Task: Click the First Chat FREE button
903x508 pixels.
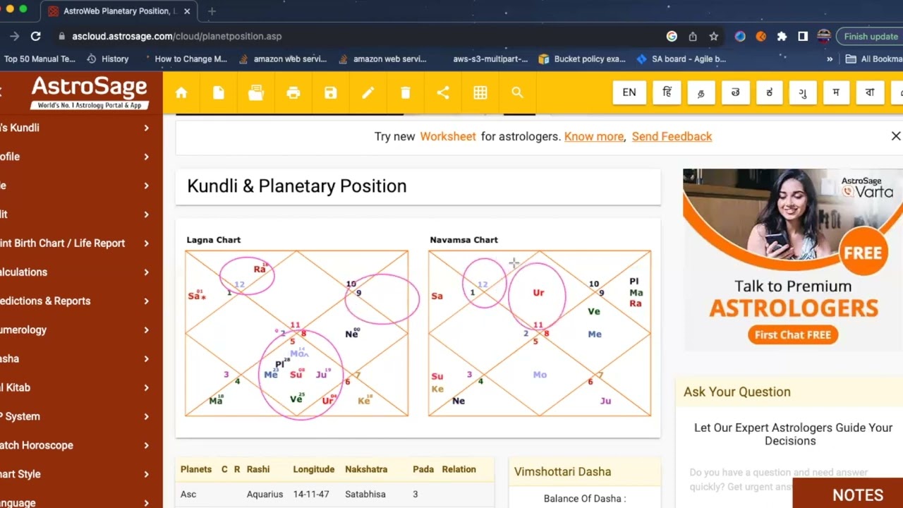Action: click(x=793, y=334)
